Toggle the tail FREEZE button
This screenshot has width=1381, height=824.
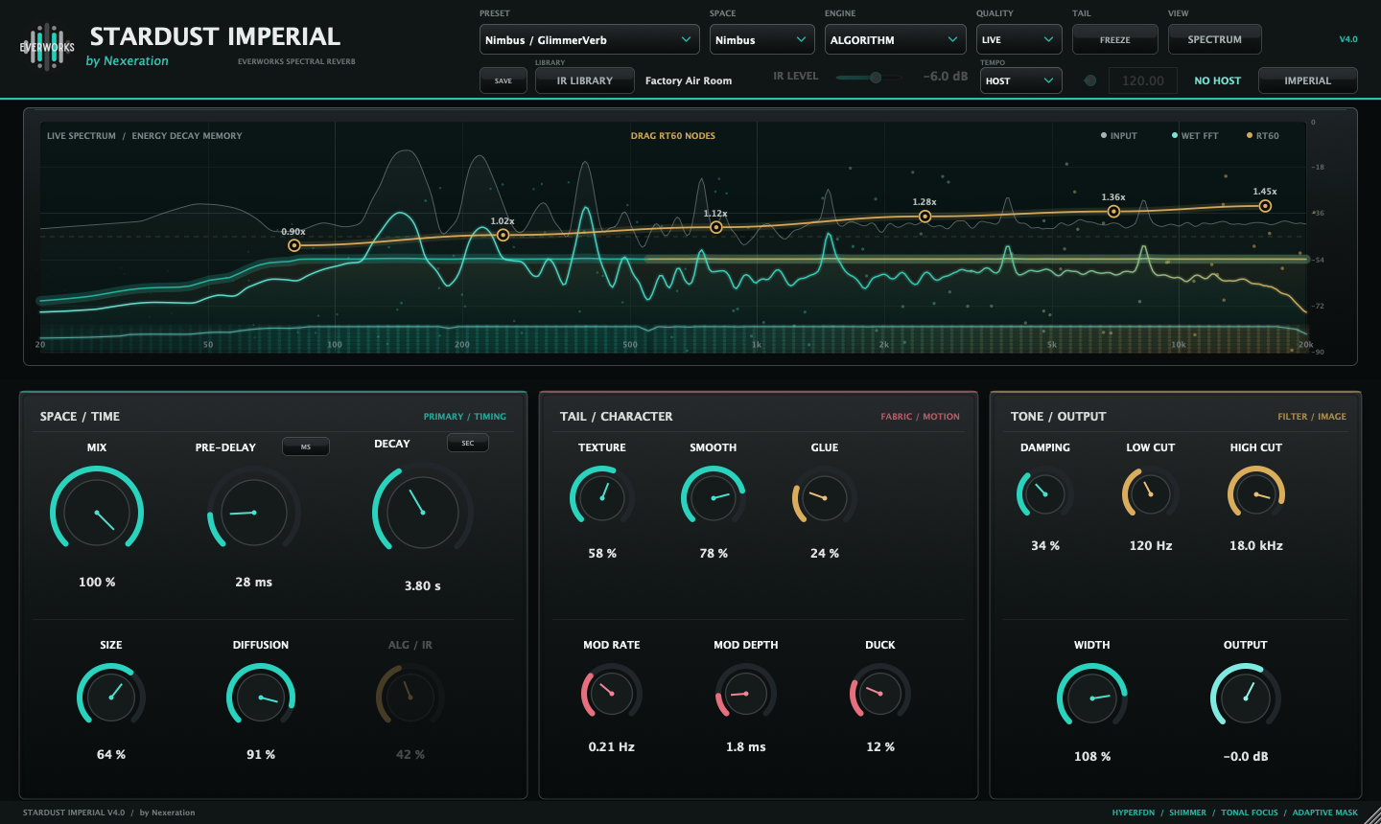(x=1115, y=40)
